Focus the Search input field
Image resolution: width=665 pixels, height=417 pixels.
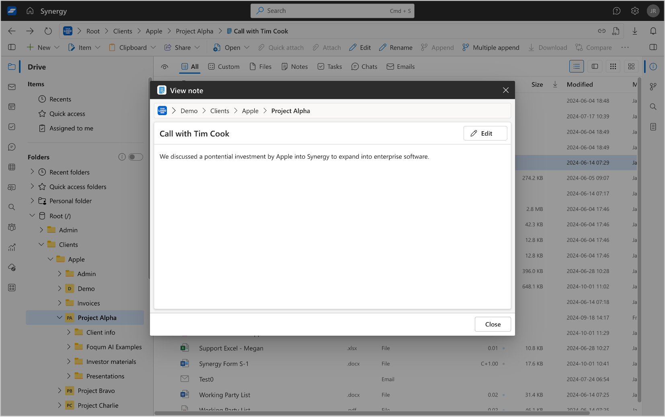click(x=332, y=11)
